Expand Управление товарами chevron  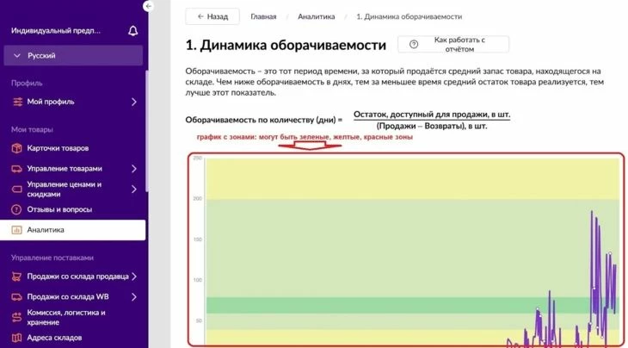(x=133, y=169)
